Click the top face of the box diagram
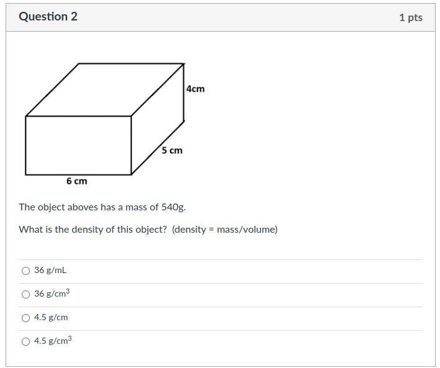Screen dimensions: 440x368 [104, 90]
